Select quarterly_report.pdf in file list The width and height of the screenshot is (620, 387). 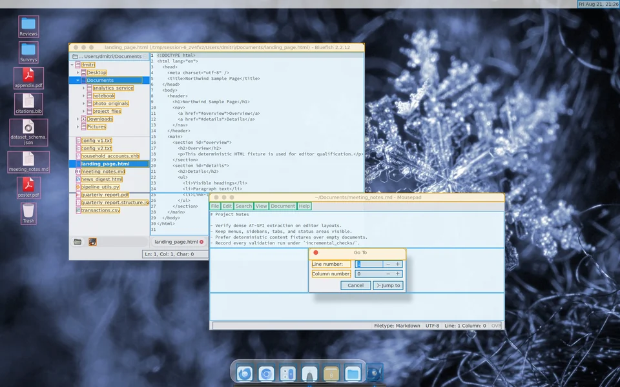point(105,195)
